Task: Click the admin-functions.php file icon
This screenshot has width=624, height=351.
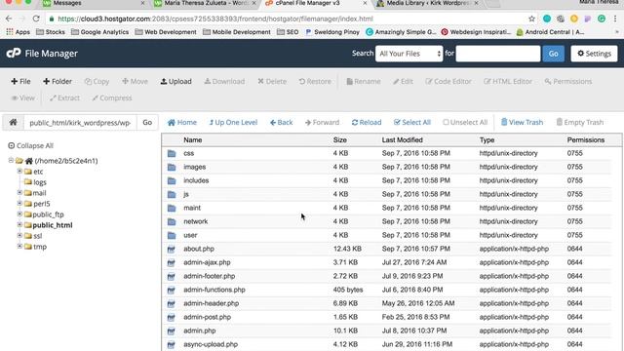Action: click(x=172, y=291)
